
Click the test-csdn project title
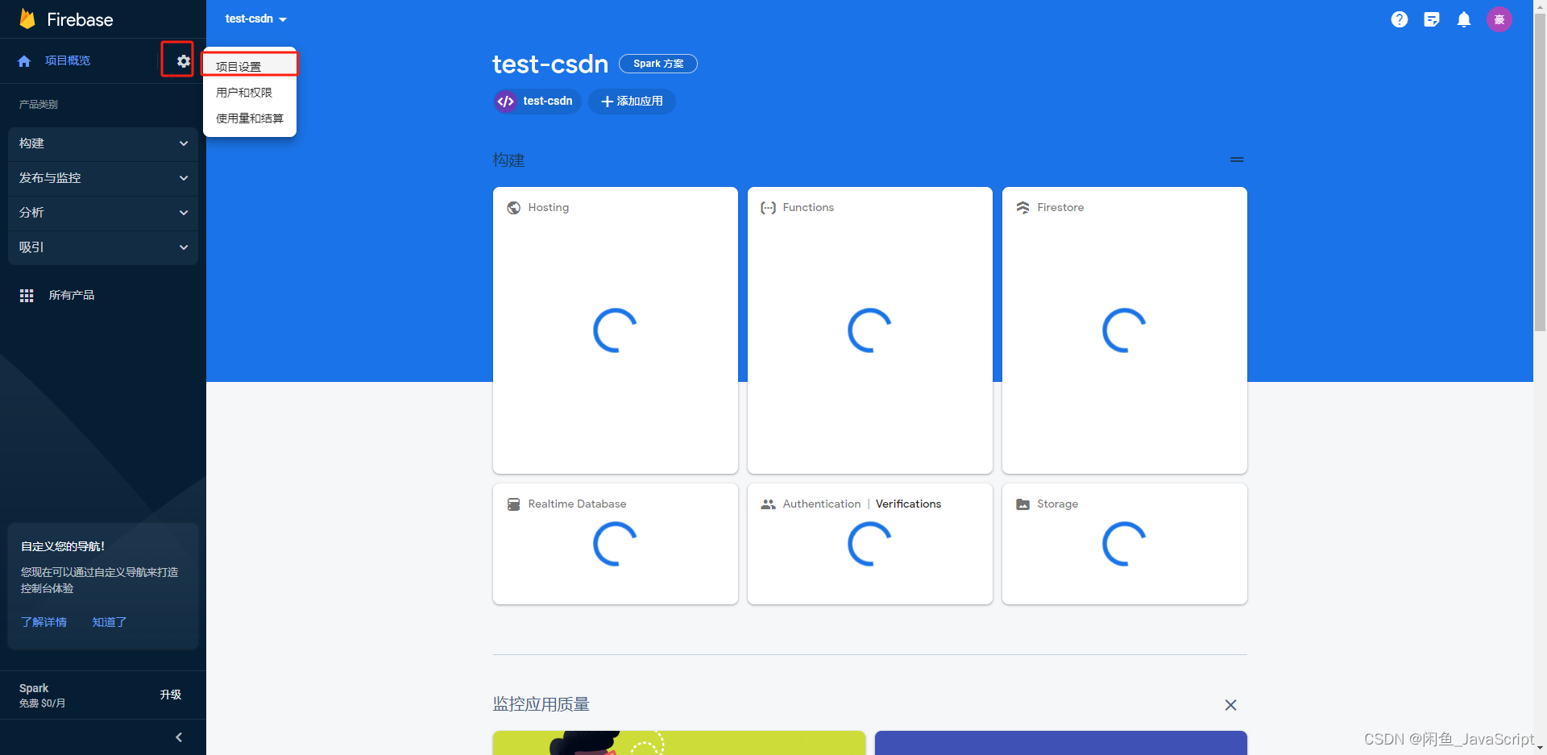[x=550, y=64]
